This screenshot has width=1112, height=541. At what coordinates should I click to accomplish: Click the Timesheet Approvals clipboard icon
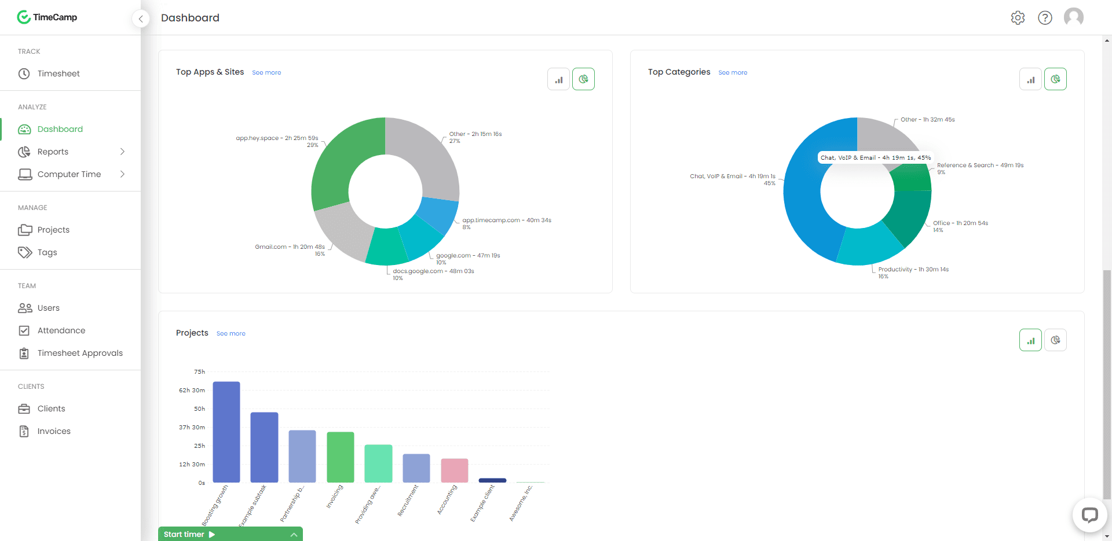coord(24,353)
